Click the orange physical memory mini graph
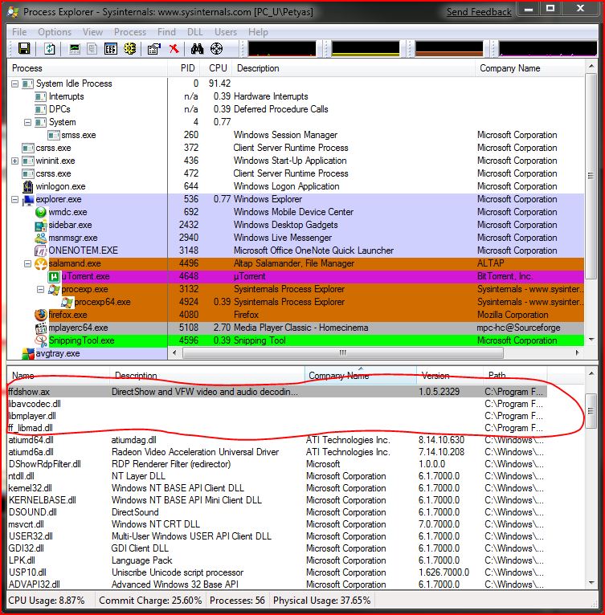605x615 pixels. pos(449,49)
